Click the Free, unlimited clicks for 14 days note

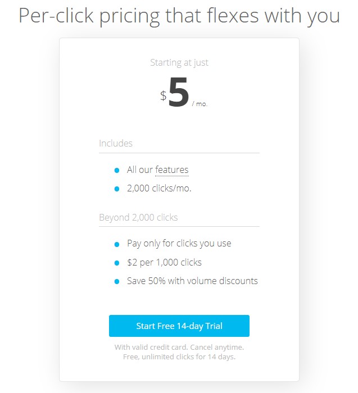(x=179, y=357)
